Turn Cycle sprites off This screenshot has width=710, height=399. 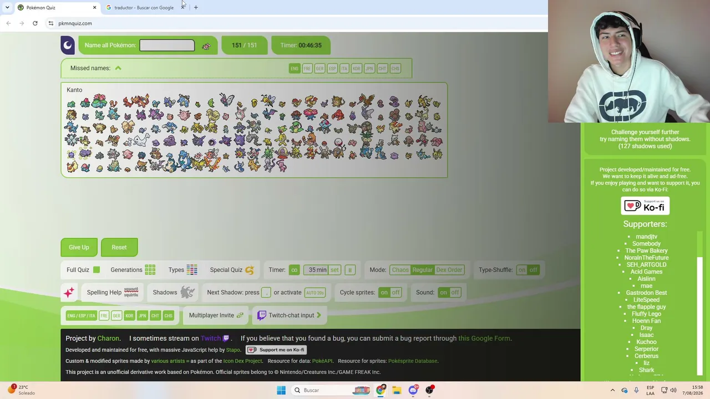[x=395, y=293]
